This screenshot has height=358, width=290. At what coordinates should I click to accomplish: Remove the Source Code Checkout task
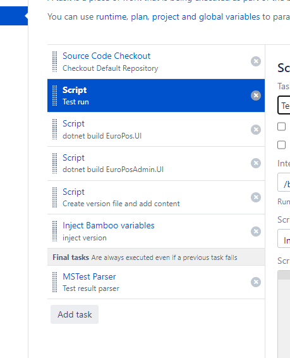[x=256, y=61]
